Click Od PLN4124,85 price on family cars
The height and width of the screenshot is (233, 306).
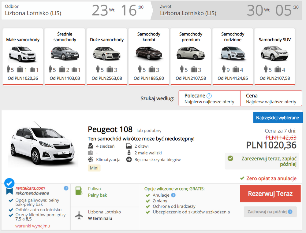tap(233, 78)
